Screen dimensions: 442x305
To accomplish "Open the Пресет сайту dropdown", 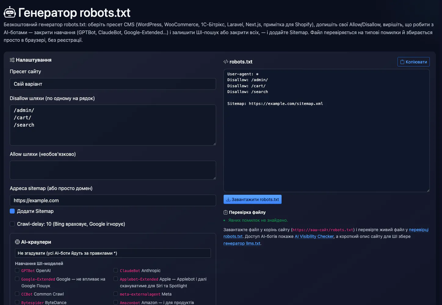I will [x=113, y=84].
